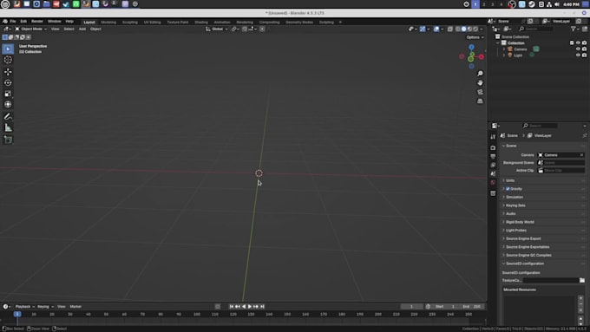Open the timeline Marker menu
Image resolution: width=590 pixels, height=332 pixels.
pos(75,307)
